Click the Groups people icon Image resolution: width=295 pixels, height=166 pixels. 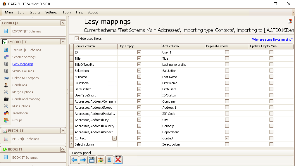pos(6,120)
